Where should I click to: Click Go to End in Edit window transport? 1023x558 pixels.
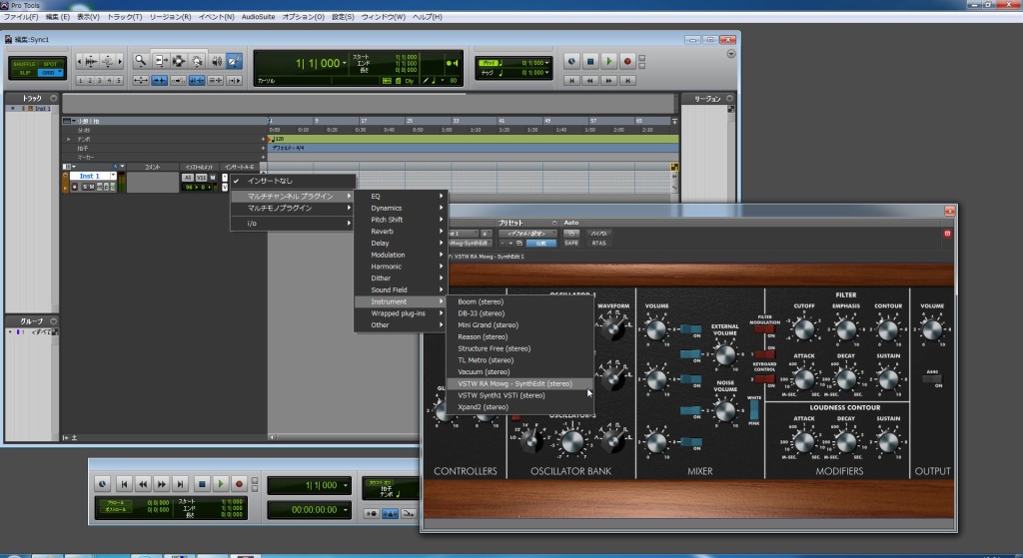click(x=627, y=80)
